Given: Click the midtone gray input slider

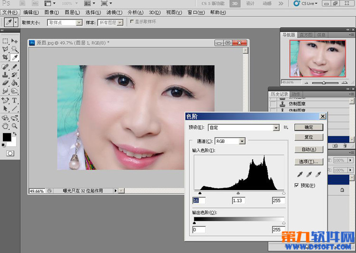Looking at the screenshot, I should click(x=238, y=193).
